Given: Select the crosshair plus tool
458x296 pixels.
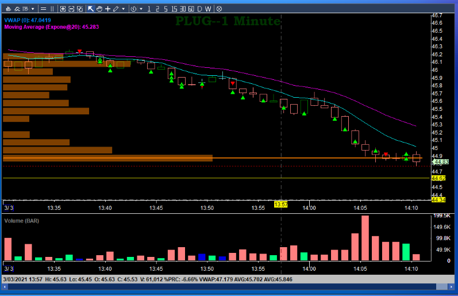Looking at the screenshot, I should (x=107, y=9).
